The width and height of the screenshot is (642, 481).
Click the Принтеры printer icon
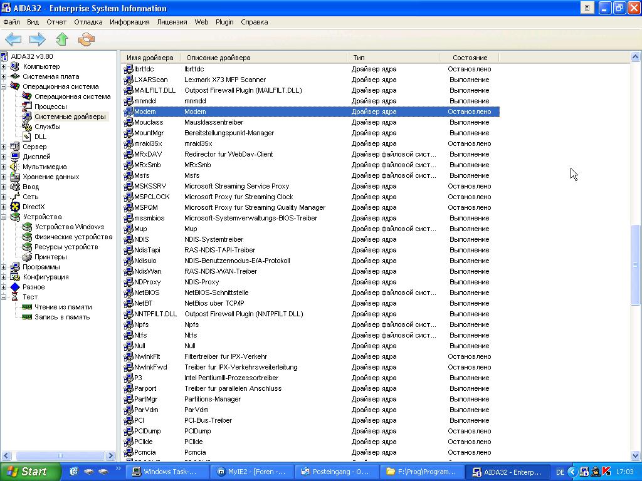pyautogui.click(x=26, y=257)
